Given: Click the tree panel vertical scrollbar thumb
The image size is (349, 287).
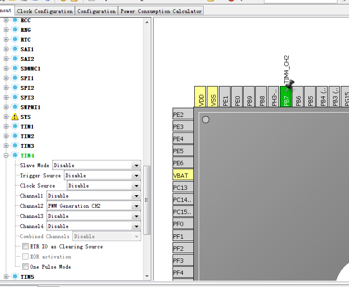Looking at the screenshot, I should (146, 200).
